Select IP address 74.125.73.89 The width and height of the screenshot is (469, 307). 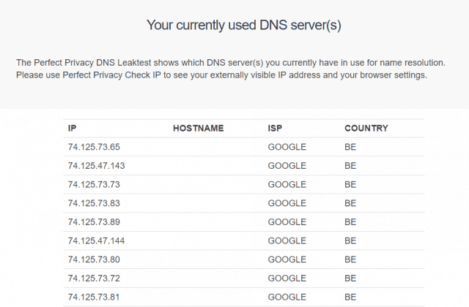94,222
